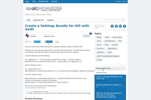Select the Software topic tag
This screenshot has height=100, width=151.
click(x=100, y=52)
